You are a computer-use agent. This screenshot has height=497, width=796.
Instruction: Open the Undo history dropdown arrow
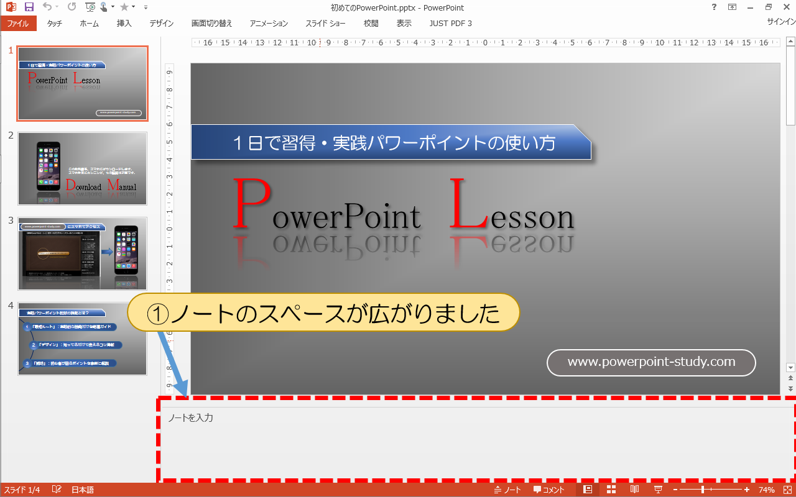pos(57,7)
